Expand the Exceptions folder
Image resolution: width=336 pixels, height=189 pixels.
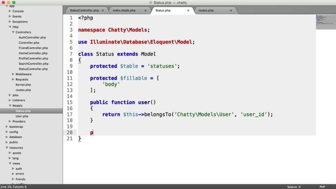tap(10, 22)
